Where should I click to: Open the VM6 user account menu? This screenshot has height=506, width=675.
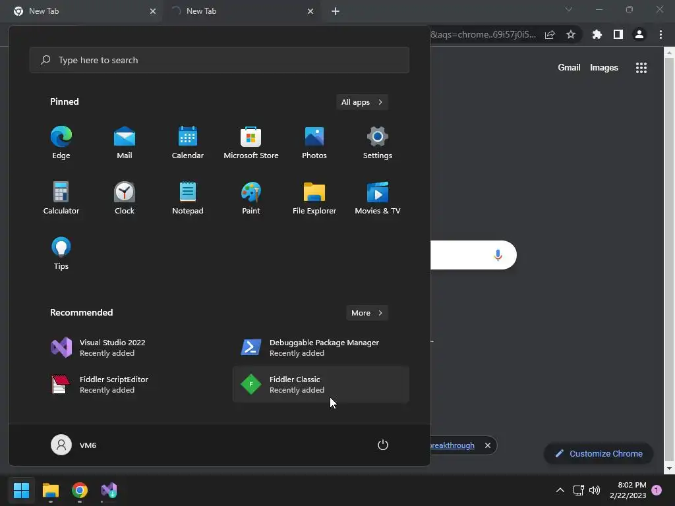pyautogui.click(x=74, y=445)
